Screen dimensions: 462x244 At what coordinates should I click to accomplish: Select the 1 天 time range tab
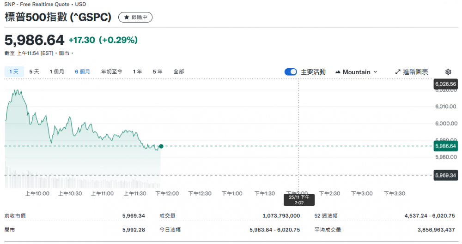pyautogui.click(x=13, y=71)
